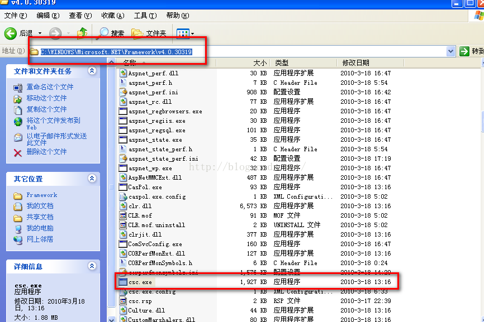Open the 编辑(E) menu
Image resolution: width=484 pixels, height=322 pixels.
tap(48, 16)
